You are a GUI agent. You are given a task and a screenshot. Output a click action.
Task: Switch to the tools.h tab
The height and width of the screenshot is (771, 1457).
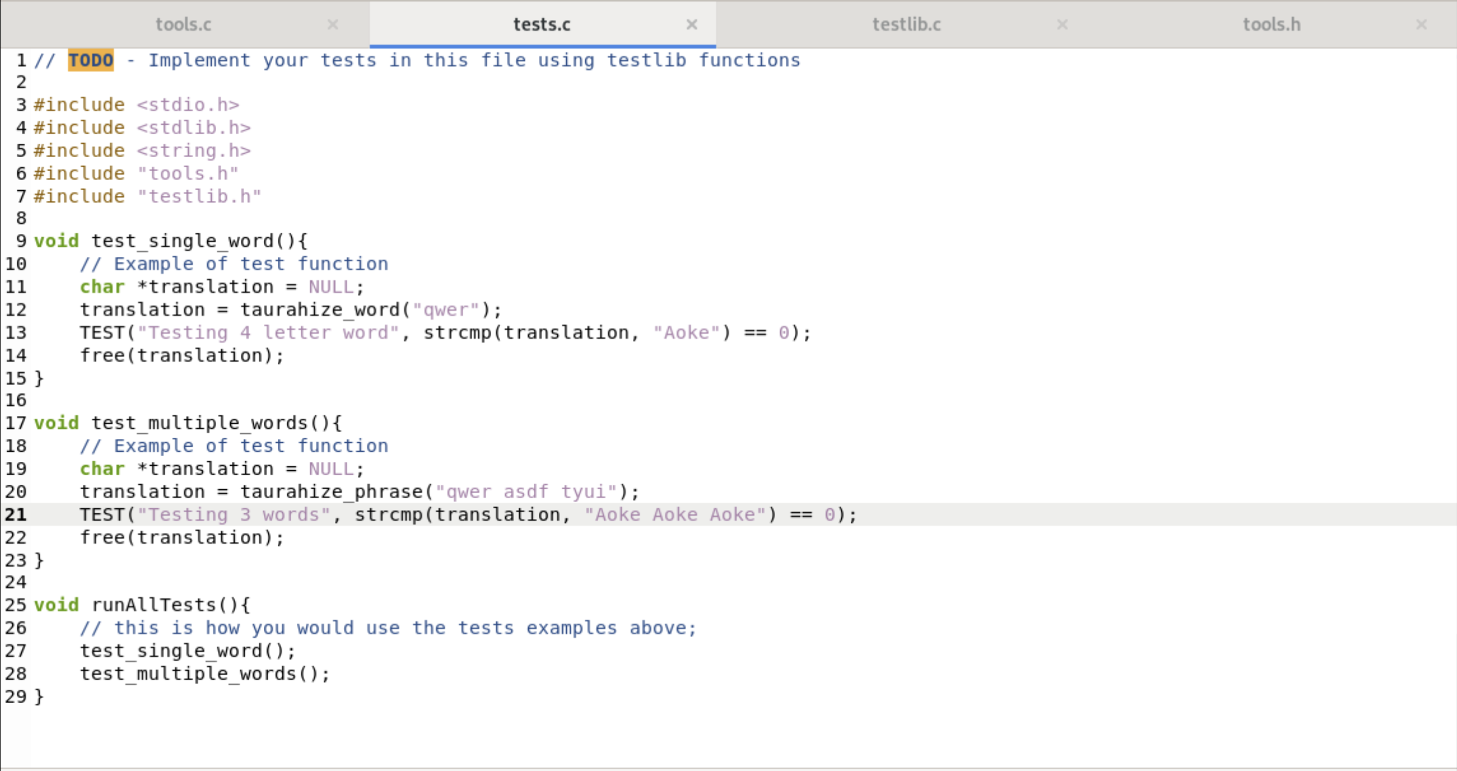click(1271, 24)
